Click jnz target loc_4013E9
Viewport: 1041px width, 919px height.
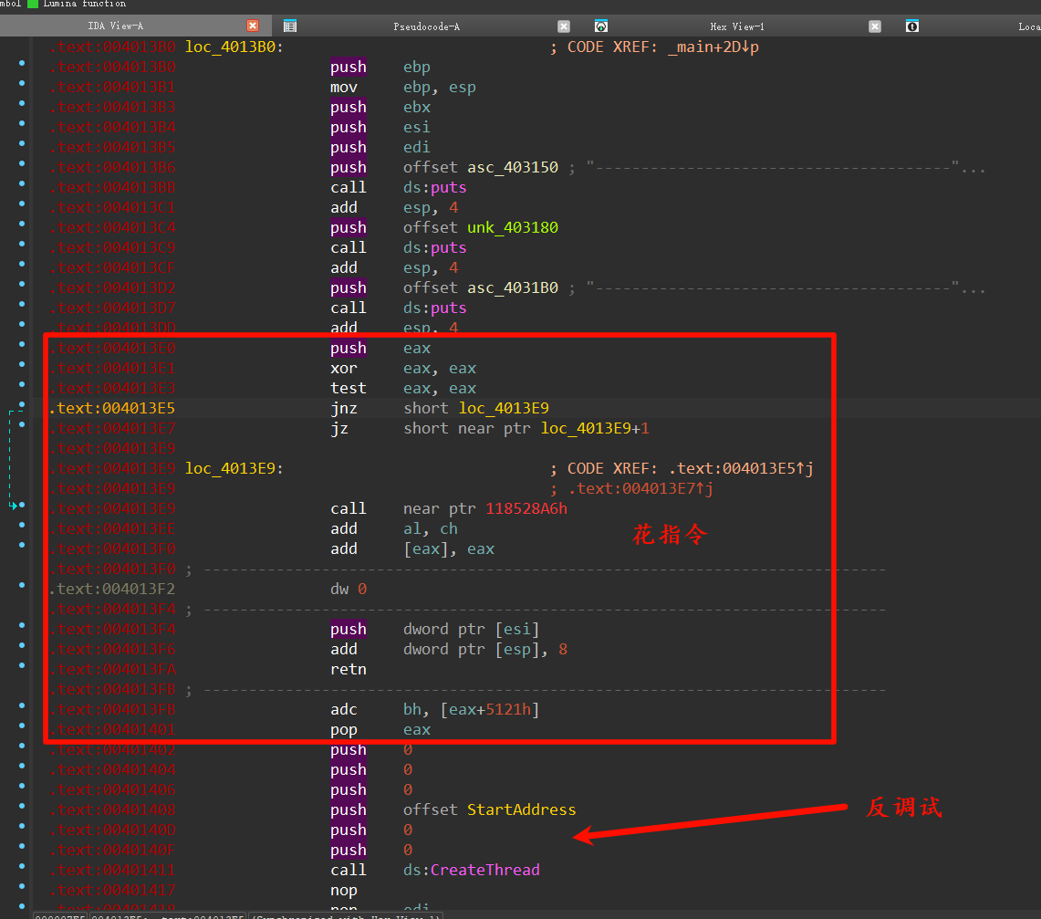(504, 408)
